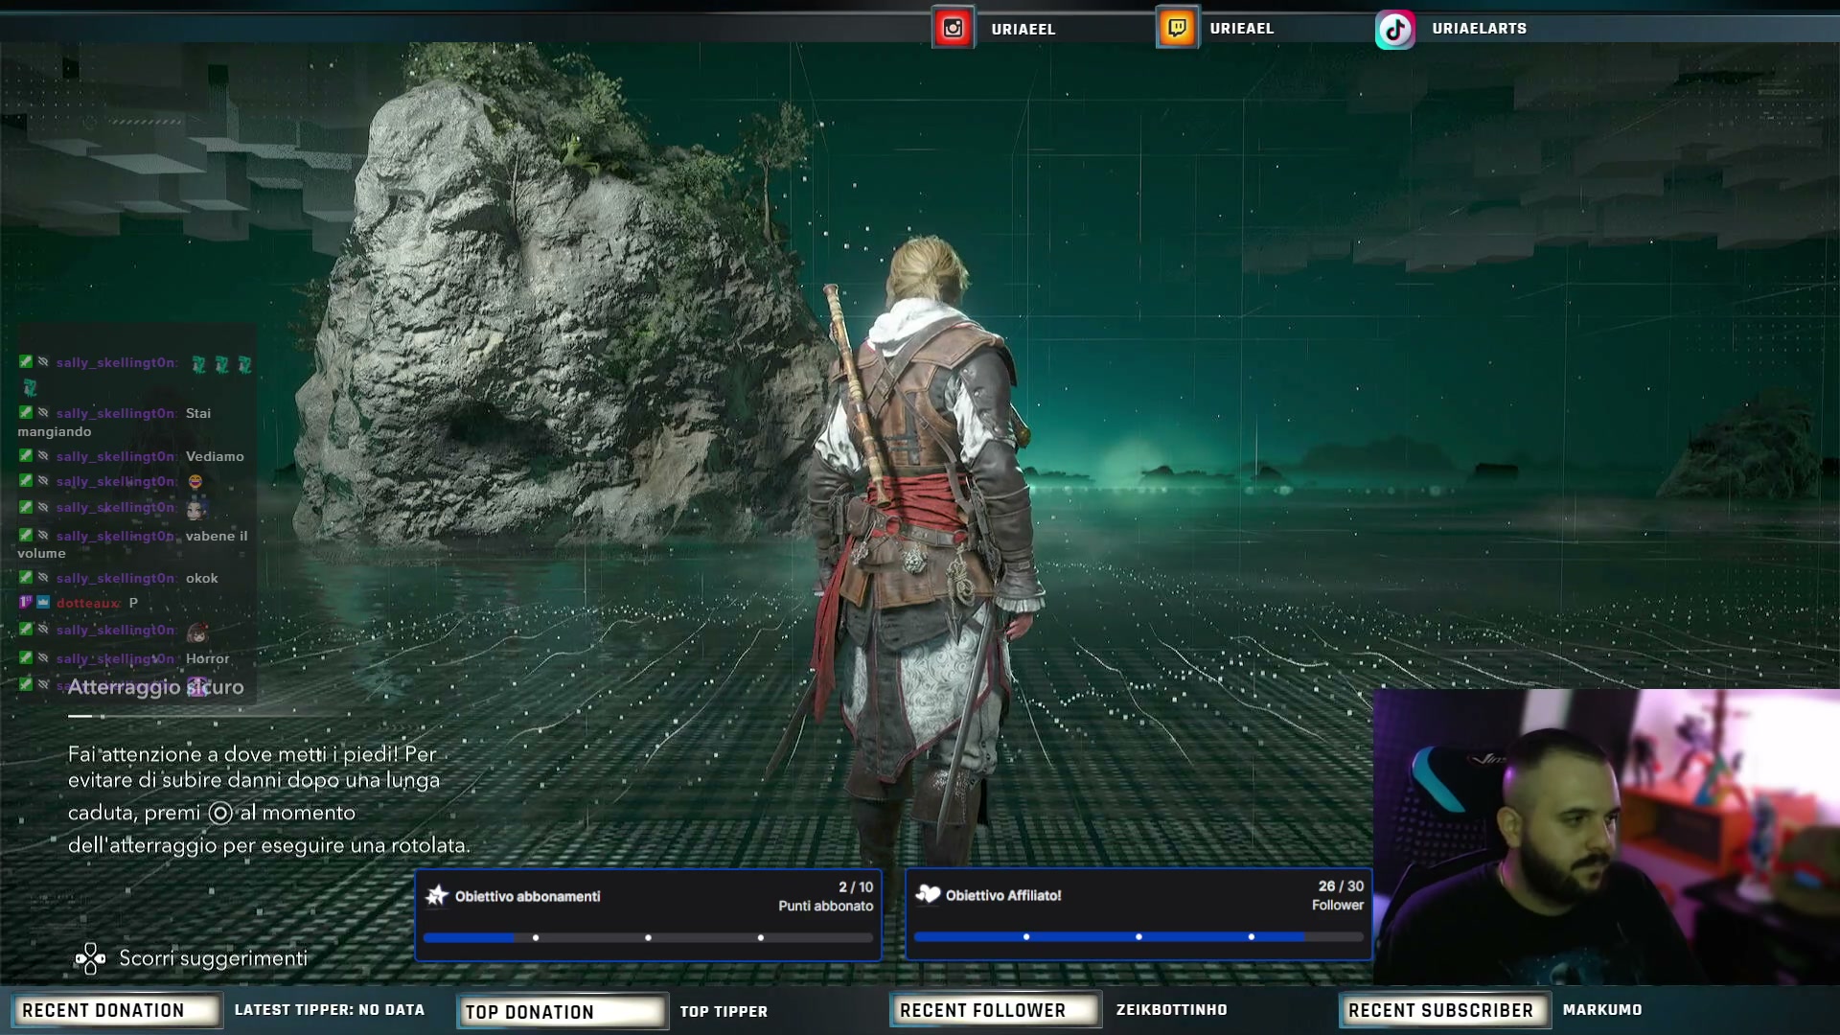The width and height of the screenshot is (1840, 1035).
Task: Click the Twitch icon in top bar
Action: (1177, 28)
